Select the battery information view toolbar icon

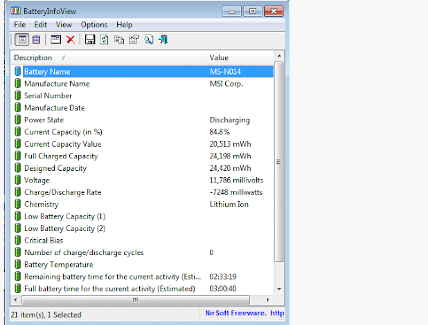tap(22, 40)
